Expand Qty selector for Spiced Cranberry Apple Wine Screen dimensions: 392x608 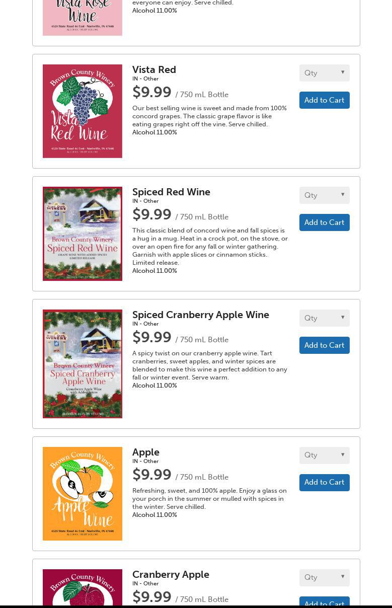pyautogui.click(x=324, y=318)
